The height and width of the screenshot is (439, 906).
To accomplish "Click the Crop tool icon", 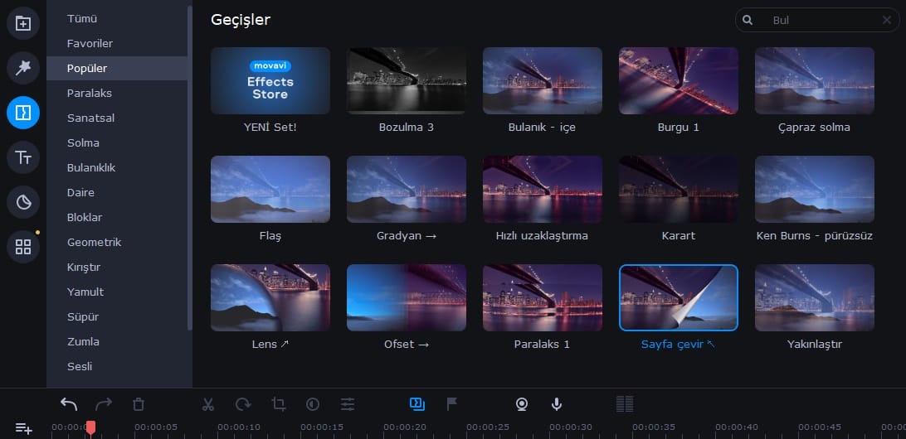I will (x=279, y=404).
